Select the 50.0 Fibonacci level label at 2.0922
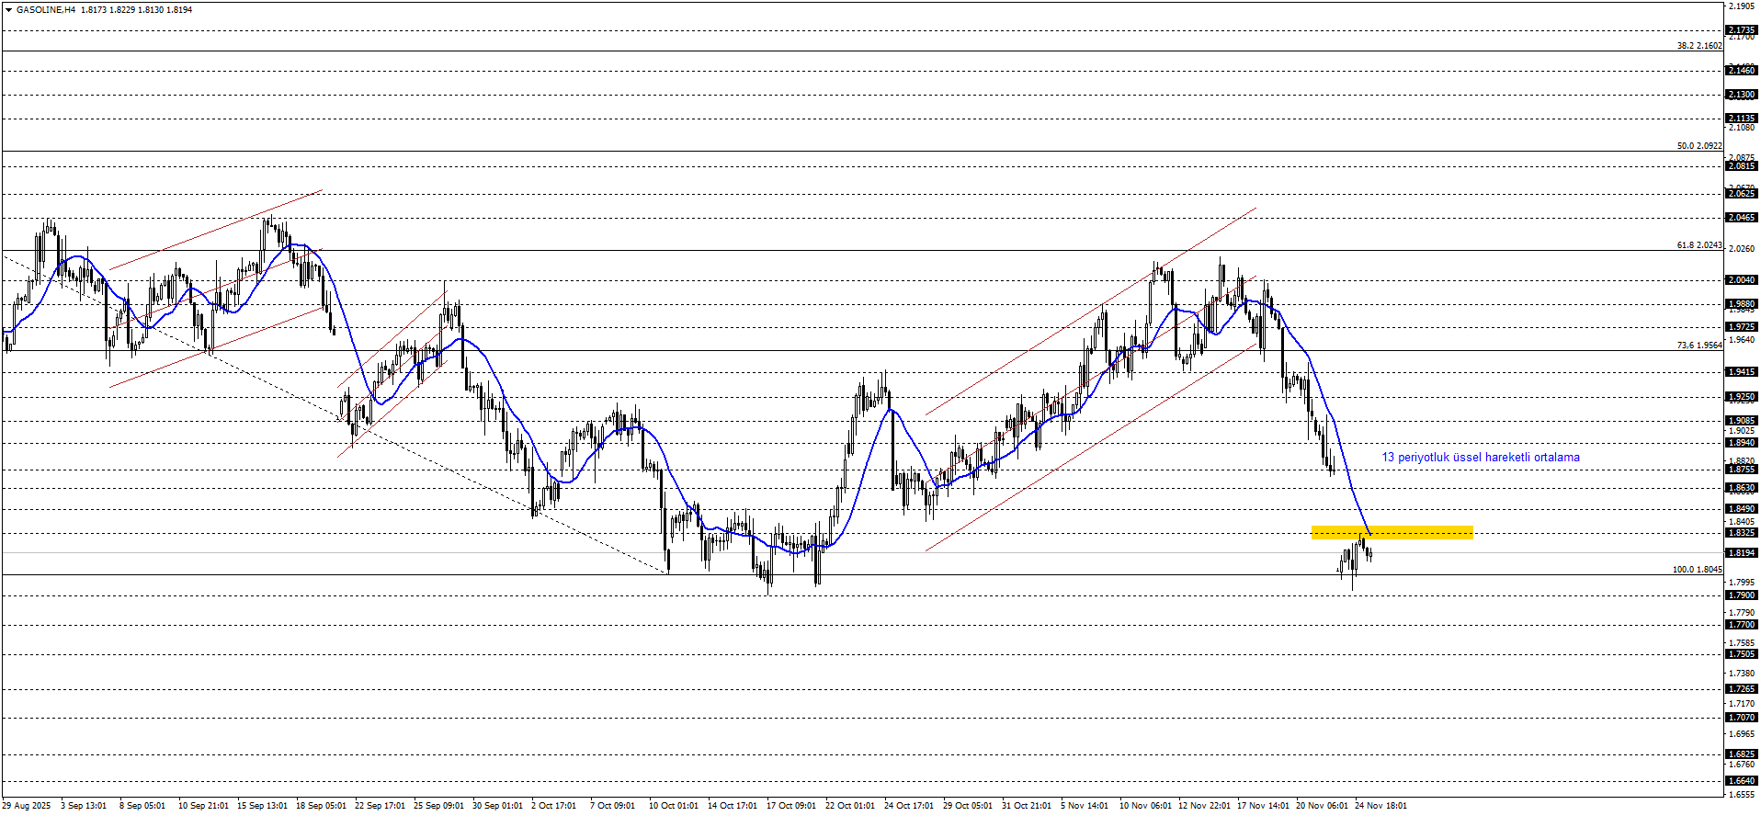 click(1699, 145)
